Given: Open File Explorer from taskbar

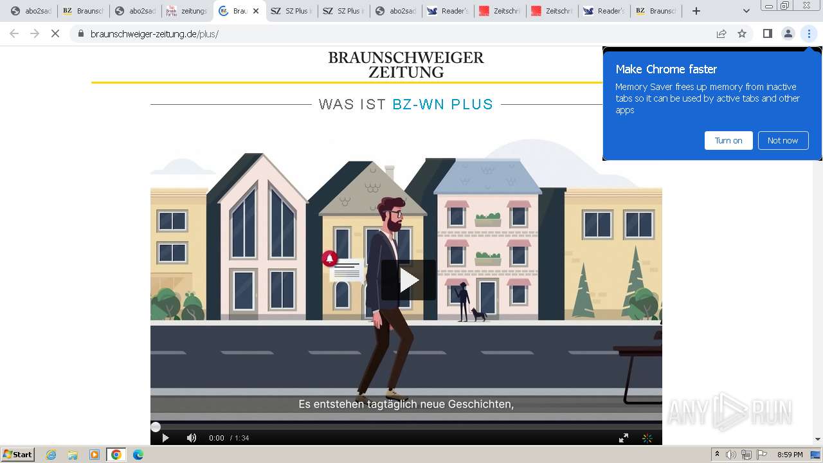Looking at the screenshot, I should (x=73, y=455).
